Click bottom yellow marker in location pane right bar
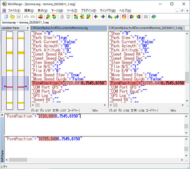 (21, 103)
